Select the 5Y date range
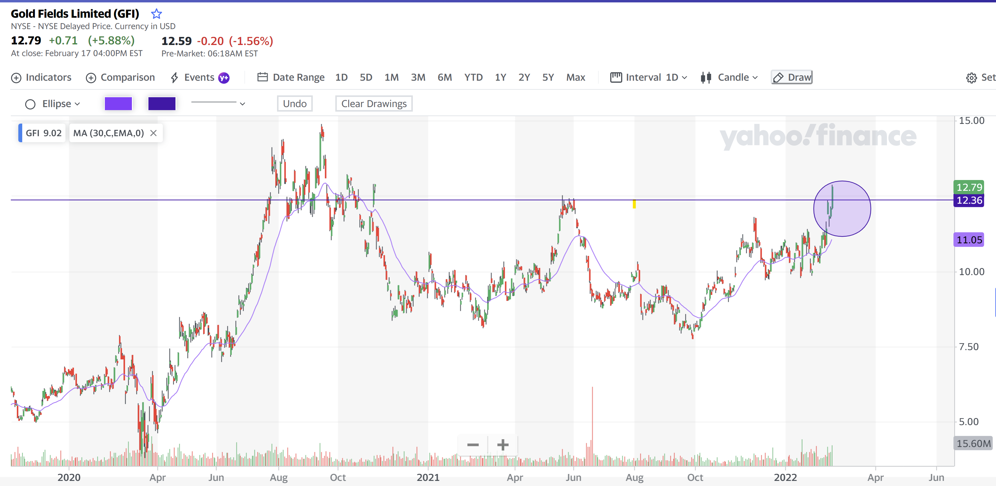The width and height of the screenshot is (996, 486). [x=548, y=78]
